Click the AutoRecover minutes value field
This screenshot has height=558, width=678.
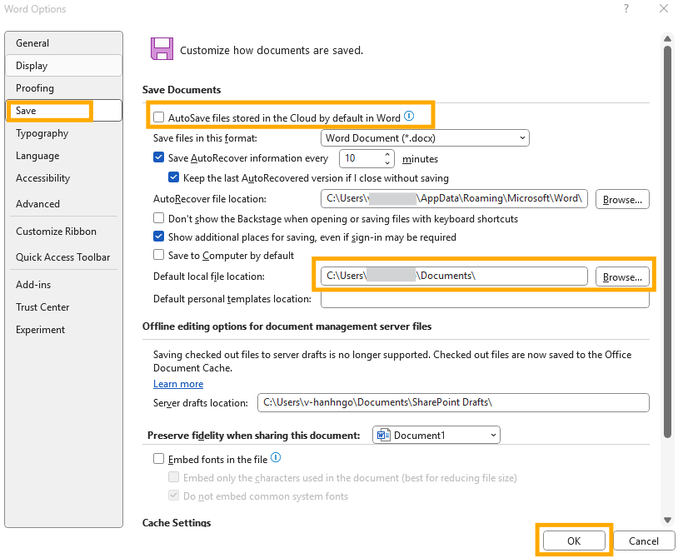click(x=362, y=158)
